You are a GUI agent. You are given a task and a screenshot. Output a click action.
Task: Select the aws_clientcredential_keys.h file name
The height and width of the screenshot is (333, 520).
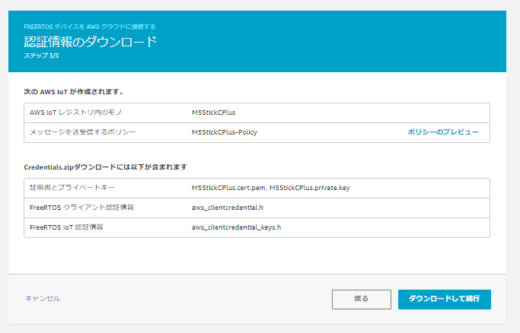237,227
